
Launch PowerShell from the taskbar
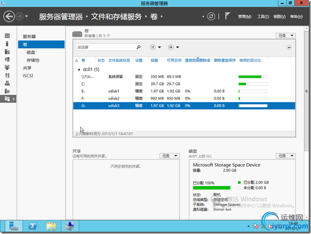(33, 226)
